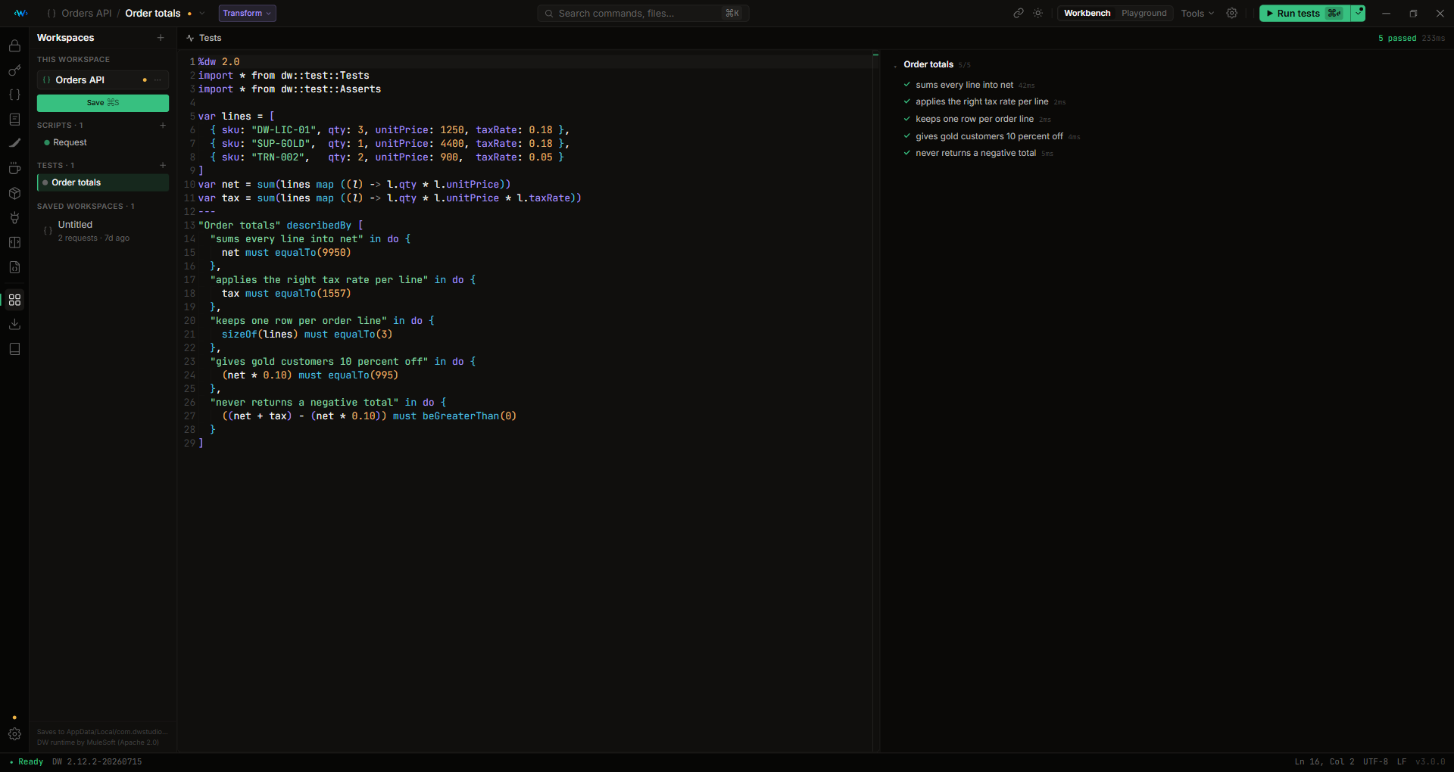This screenshot has width=1454, height=772.
Task: Add a new test in Tests section
Action: click(163, 165)
